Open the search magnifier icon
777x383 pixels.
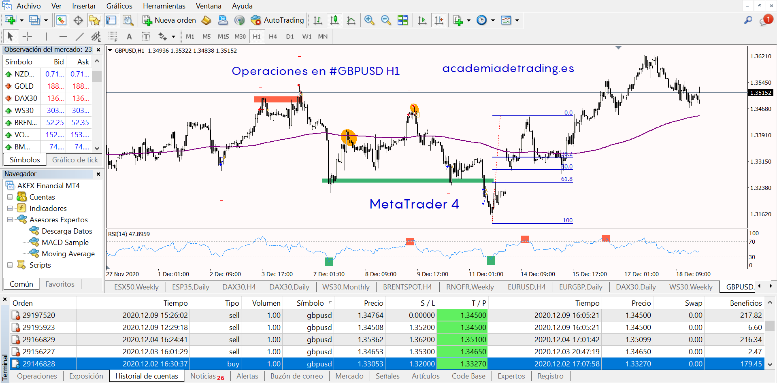tap(748, 20)
